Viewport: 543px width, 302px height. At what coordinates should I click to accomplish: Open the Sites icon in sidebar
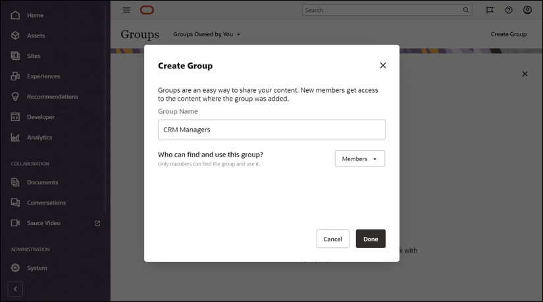click(15, 56)
